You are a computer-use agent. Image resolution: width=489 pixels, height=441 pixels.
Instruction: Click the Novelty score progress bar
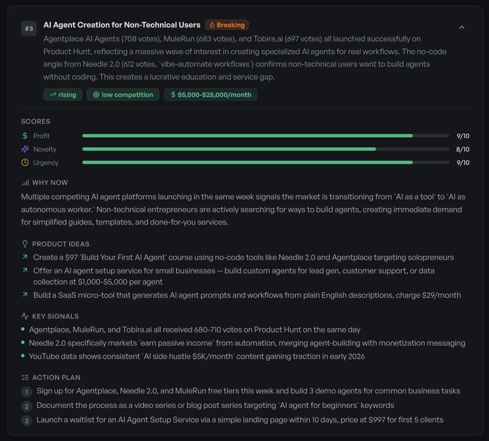tap(266, 149)
